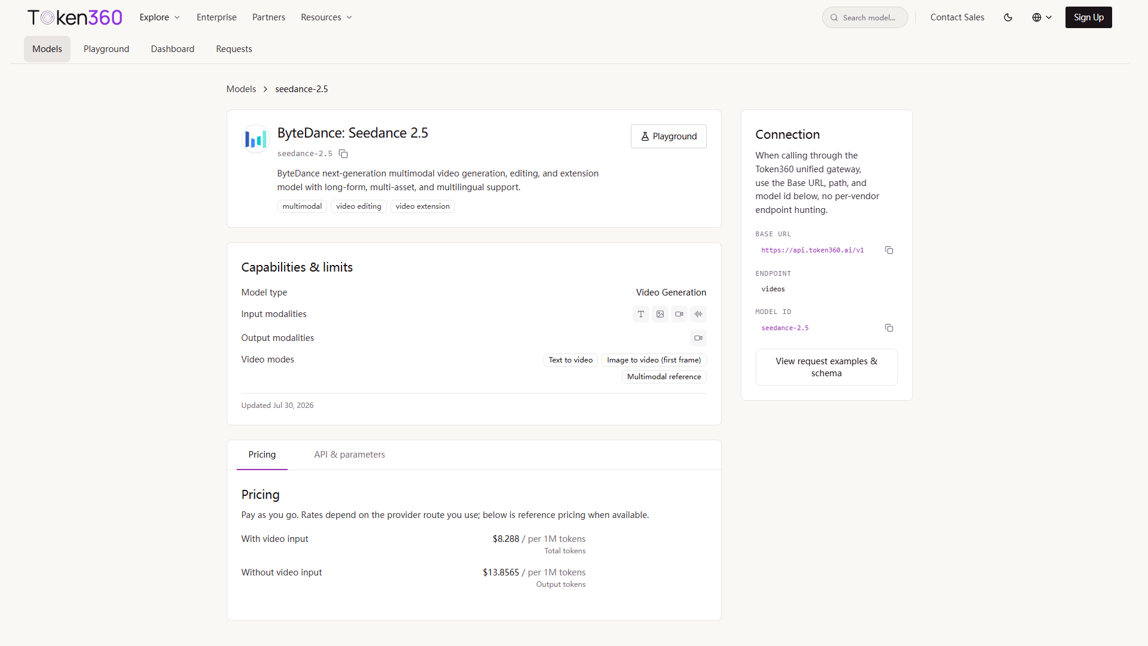Open the Enterprise page
Screen dimensions: 1148x646
216,17
